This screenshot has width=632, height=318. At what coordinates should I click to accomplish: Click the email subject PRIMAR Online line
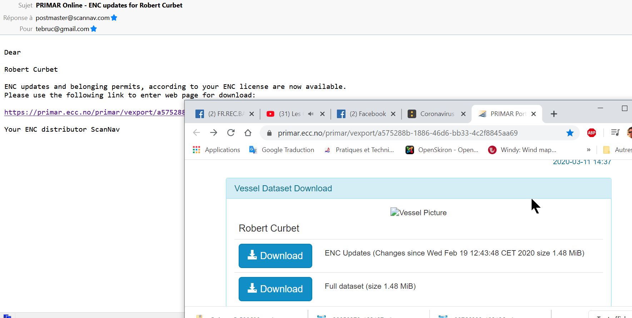pyautogui.click(x=109, y=5)
